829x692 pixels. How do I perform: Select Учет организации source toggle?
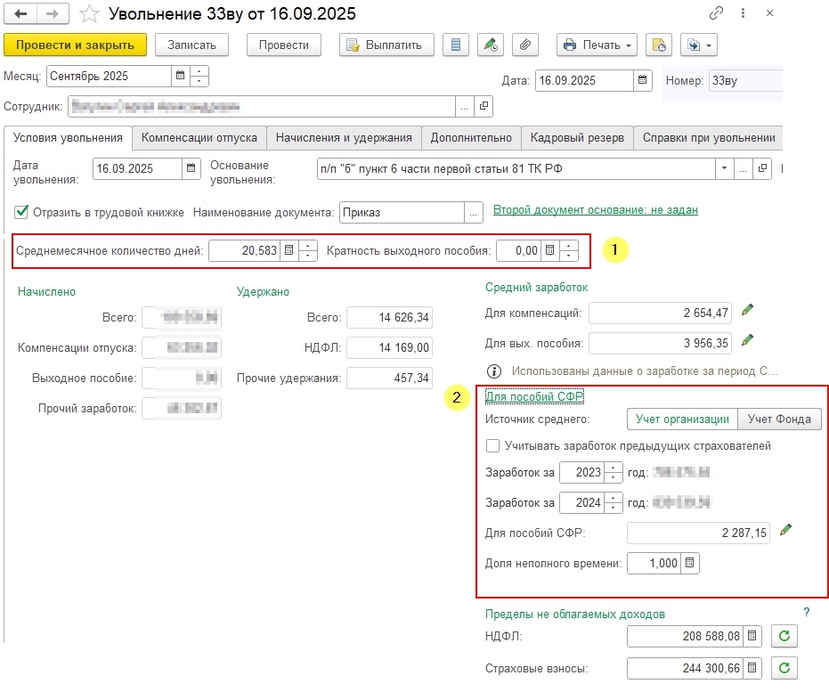[x=682, y=419]
